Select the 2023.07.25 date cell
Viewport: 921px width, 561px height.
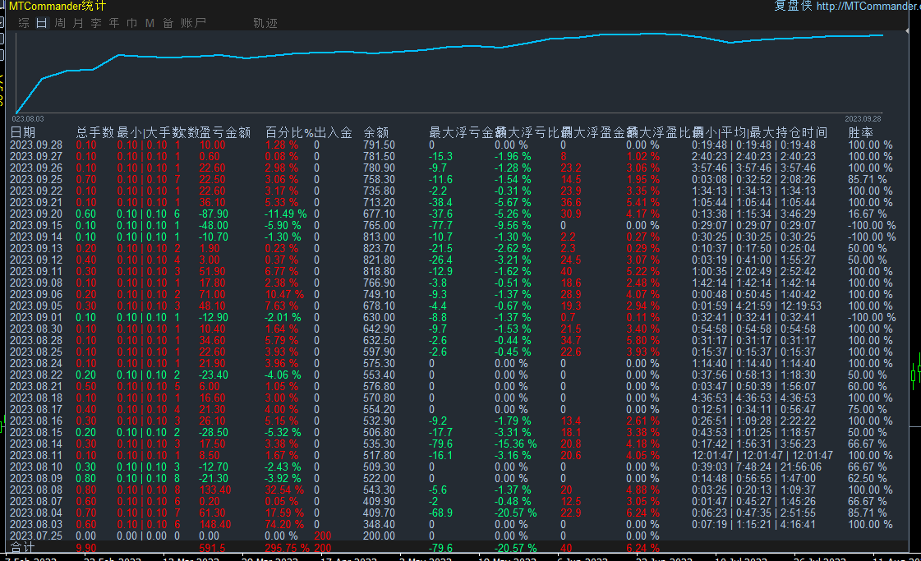pos(36,536)
